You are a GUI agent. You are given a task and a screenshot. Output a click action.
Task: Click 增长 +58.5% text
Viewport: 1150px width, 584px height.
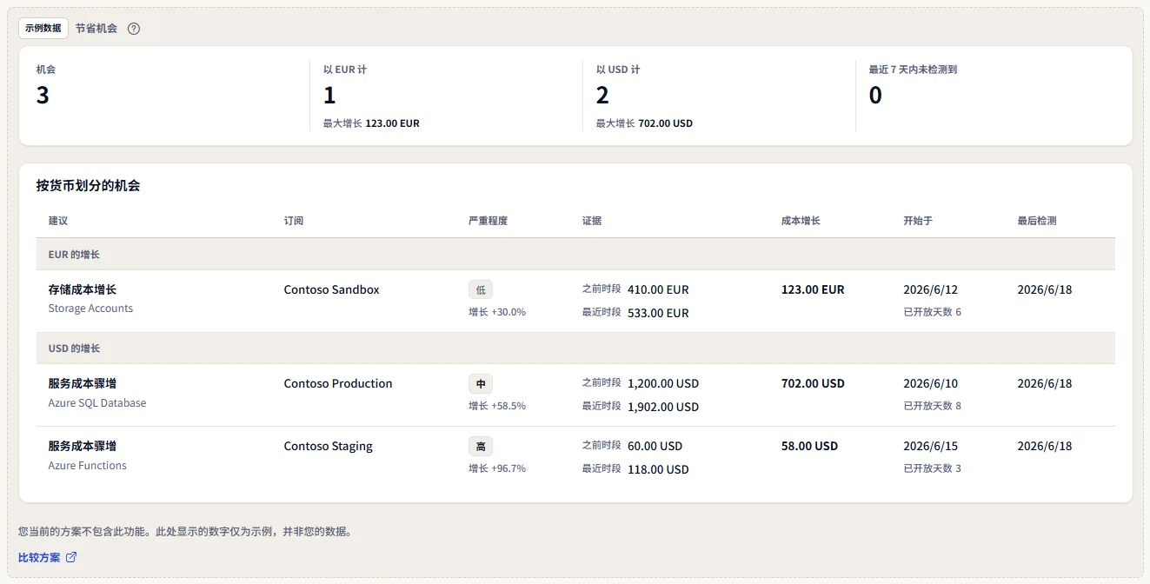point(497,406)
